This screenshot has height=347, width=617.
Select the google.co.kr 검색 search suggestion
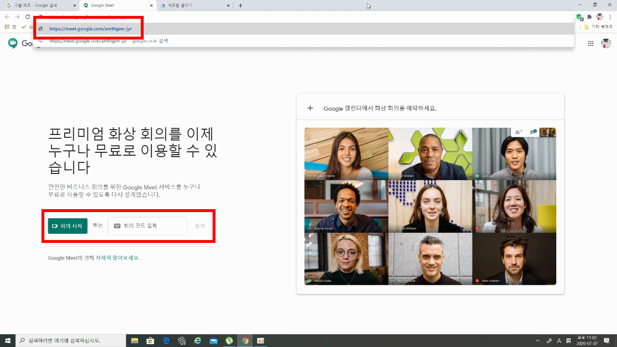click(304, 41)
